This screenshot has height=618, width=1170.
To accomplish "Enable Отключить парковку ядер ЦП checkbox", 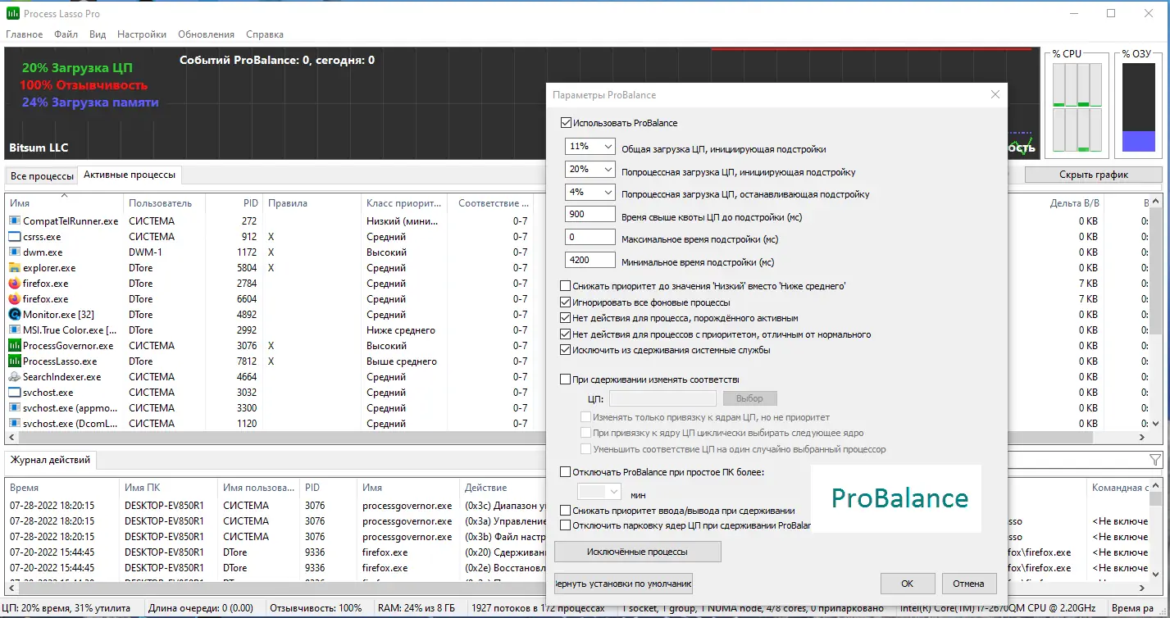I will click(x=566, y=525).
